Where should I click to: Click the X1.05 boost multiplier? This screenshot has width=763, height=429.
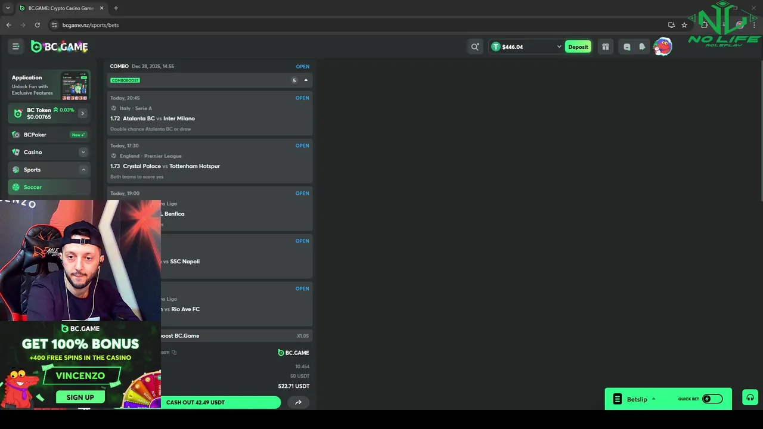click(x=303, y=336)
